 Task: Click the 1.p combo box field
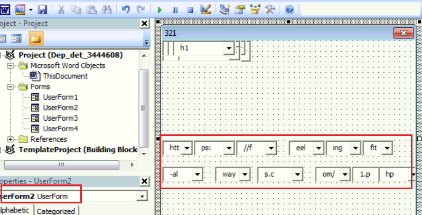pyautogui.click(x=365, y=174)
